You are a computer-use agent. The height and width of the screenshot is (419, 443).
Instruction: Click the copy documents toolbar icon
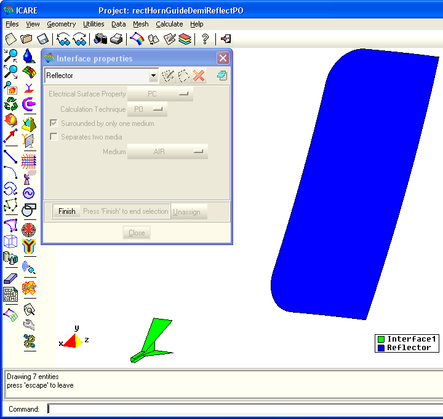(153, 39)
